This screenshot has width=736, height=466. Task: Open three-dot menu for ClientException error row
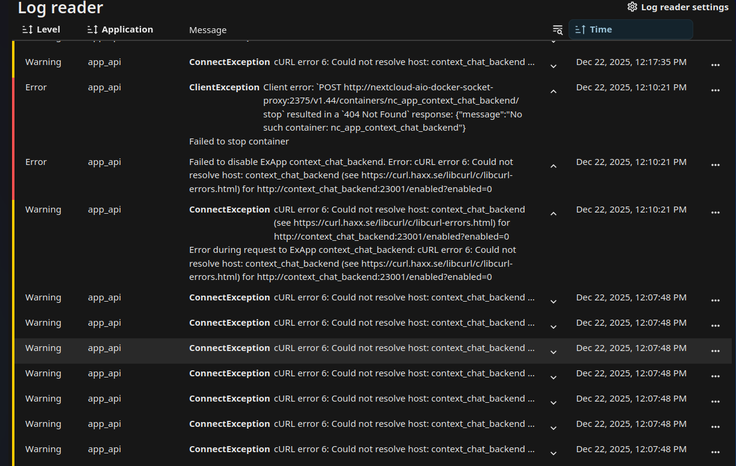coord(715,90)
